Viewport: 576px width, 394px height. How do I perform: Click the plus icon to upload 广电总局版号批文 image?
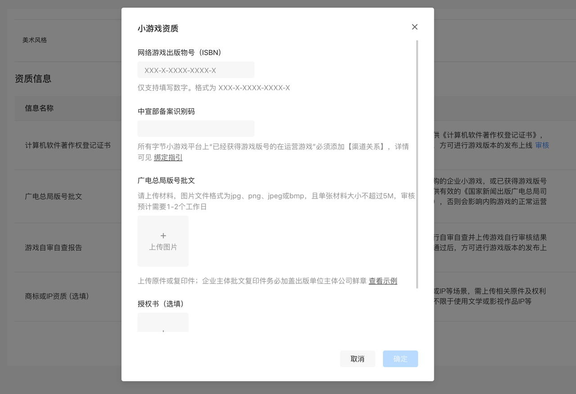point(163,235)
